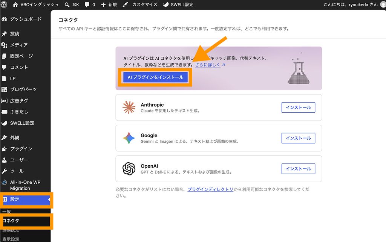This screenshot has height=242, width=386.
Task: Click the コネクタ page heading
Action: pos(68,20)
